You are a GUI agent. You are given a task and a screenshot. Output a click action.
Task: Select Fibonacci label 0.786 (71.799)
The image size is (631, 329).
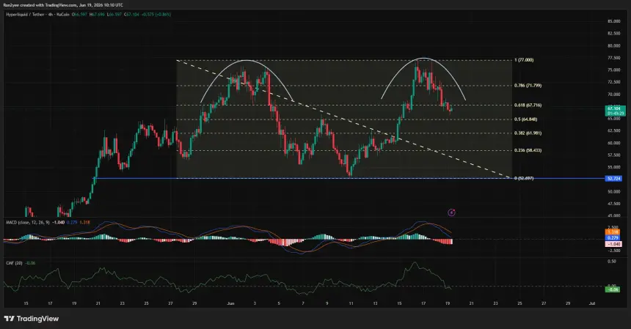(x=528, y=86)
